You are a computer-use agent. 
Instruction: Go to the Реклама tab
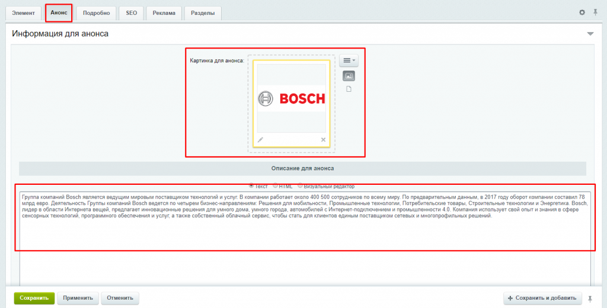click(x=164, y=13)
